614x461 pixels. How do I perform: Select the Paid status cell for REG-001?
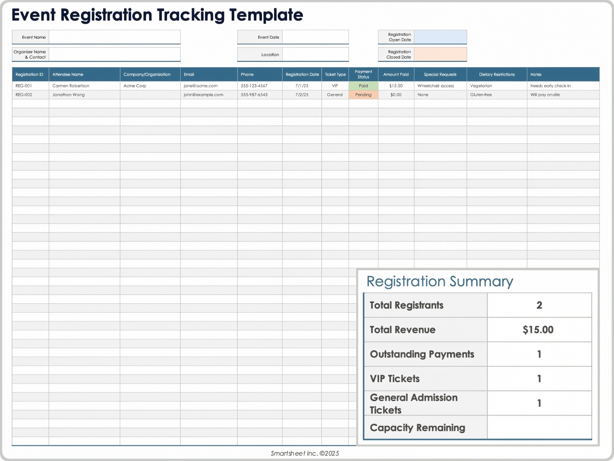[x=363, y=85]
